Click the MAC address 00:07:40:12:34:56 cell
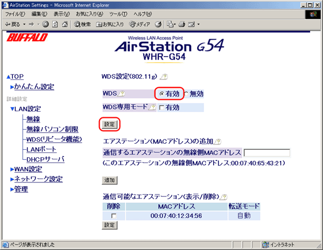Viewport: 323px width, 250px height. click(177, 216)
